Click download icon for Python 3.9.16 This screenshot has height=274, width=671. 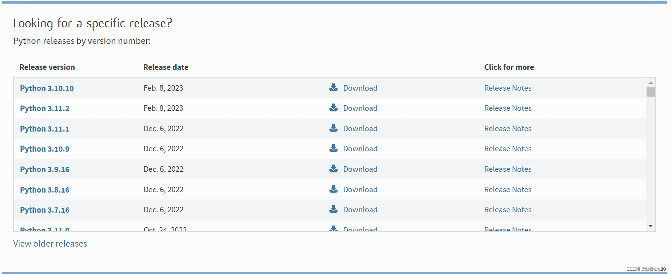[334, 169]
